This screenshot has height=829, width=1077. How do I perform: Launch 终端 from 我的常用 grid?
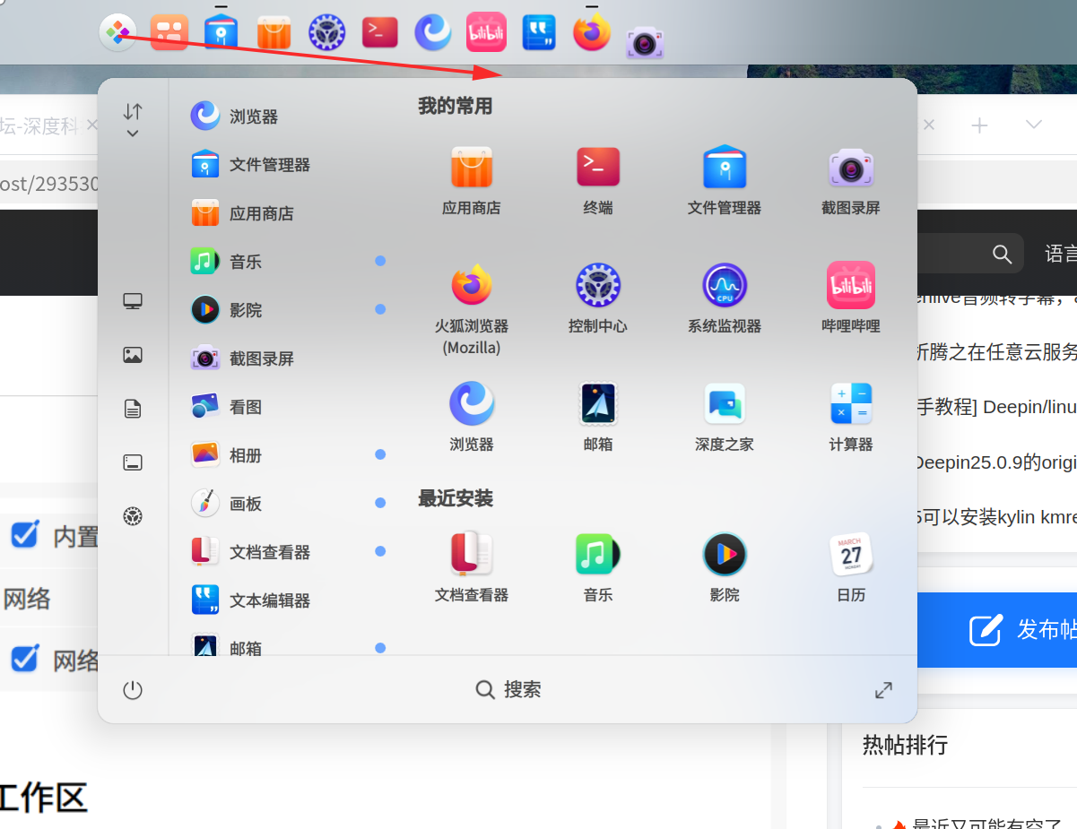coord(598,180)
